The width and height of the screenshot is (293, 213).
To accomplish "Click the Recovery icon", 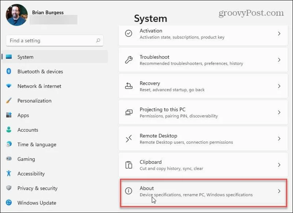I will pos(129,86).
